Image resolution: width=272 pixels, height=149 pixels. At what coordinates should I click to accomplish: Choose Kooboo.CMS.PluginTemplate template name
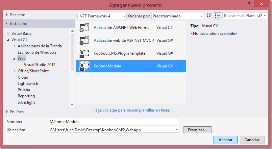tap(119, 53)
